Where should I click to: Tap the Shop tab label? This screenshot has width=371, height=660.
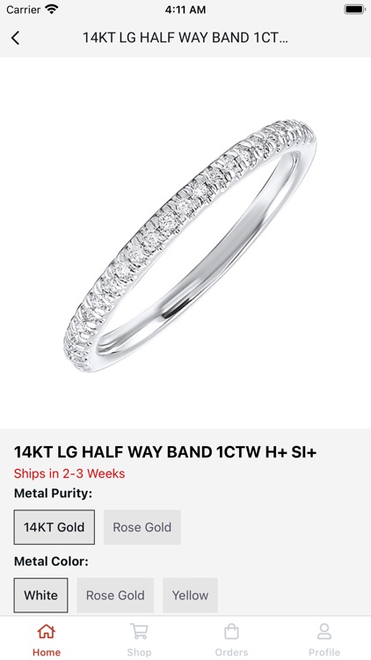click(139, 652)
